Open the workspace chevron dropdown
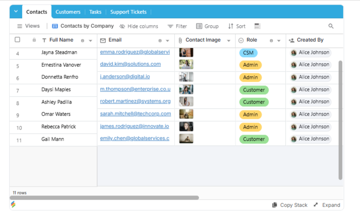The width and height of the screenshot is (360, 214). pyautogui.click(x=16, y=11)
